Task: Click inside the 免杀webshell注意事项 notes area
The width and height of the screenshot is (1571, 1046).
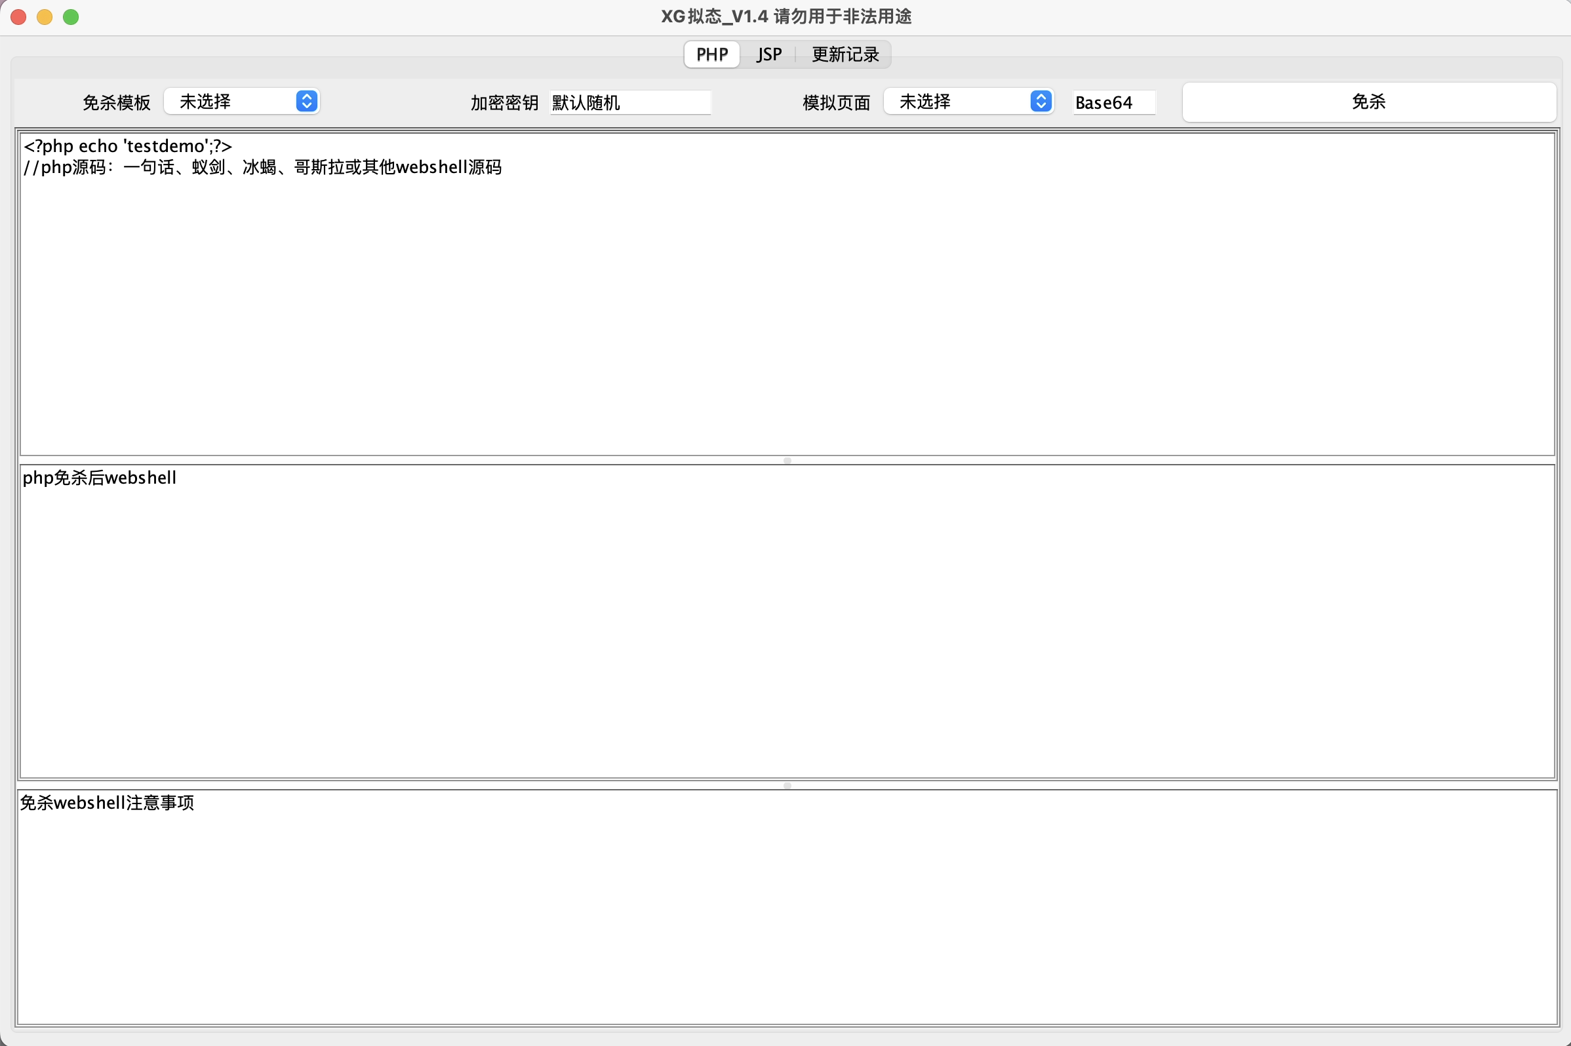Action: 786,907
